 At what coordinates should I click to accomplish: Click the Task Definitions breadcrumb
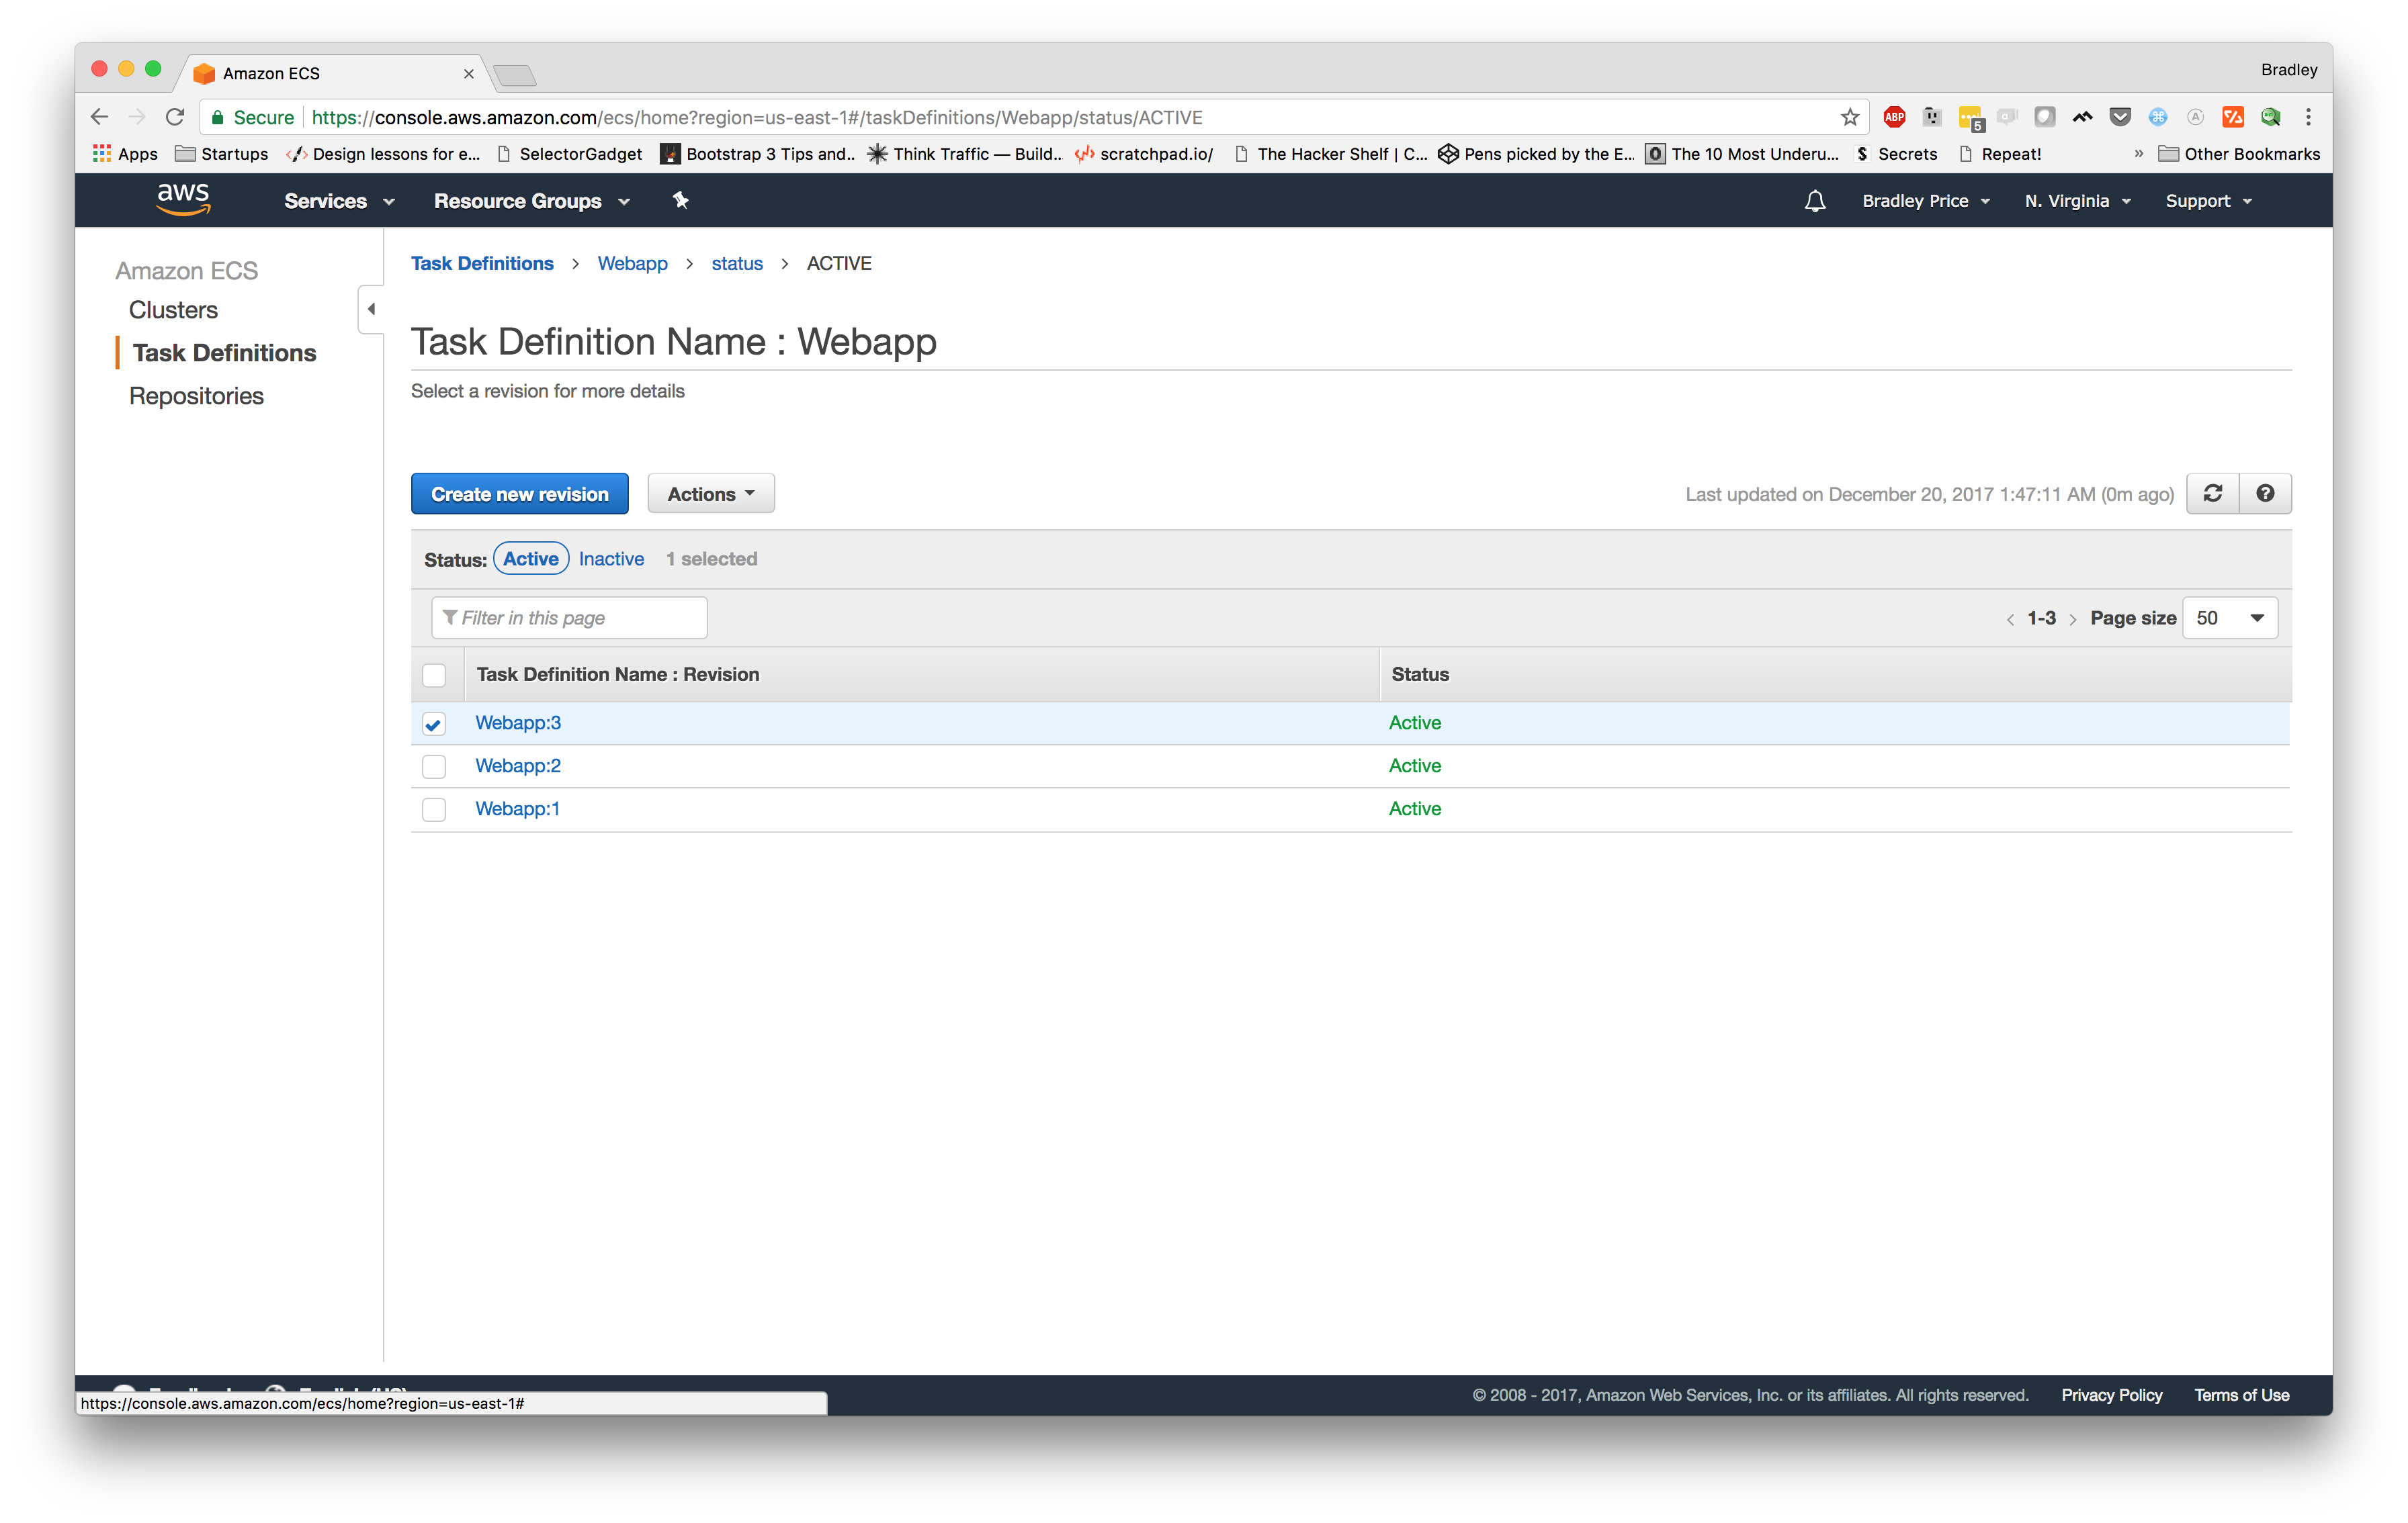click(x=482, y=263)
